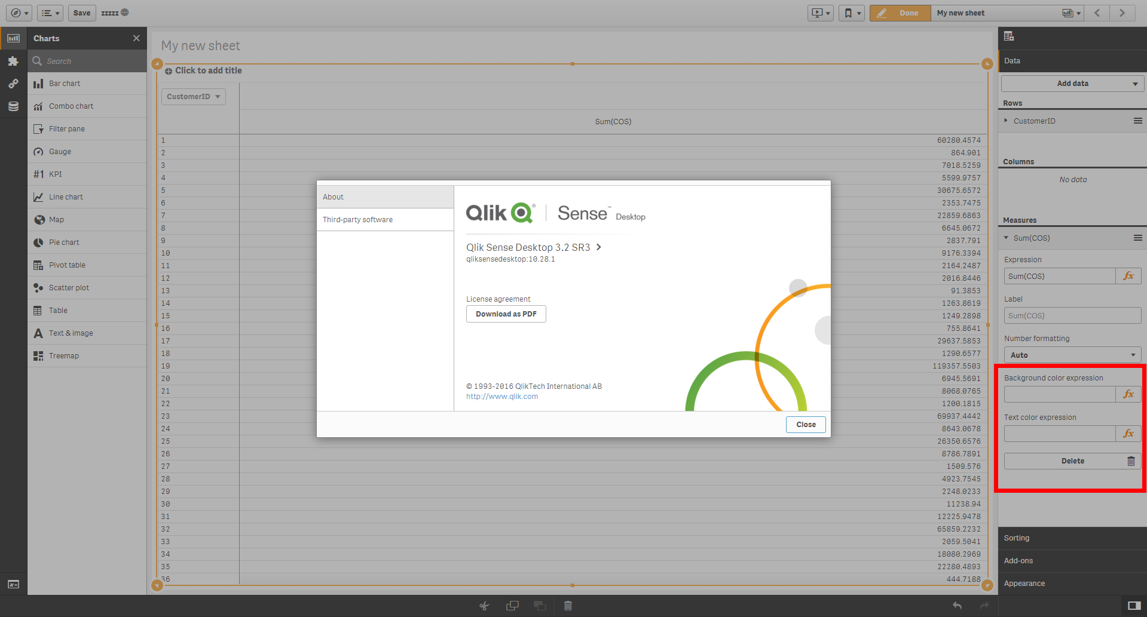The height and width of the screenshot is (617, 1147).
Task: Close the About dialog
Action: [x=806, y=425]
